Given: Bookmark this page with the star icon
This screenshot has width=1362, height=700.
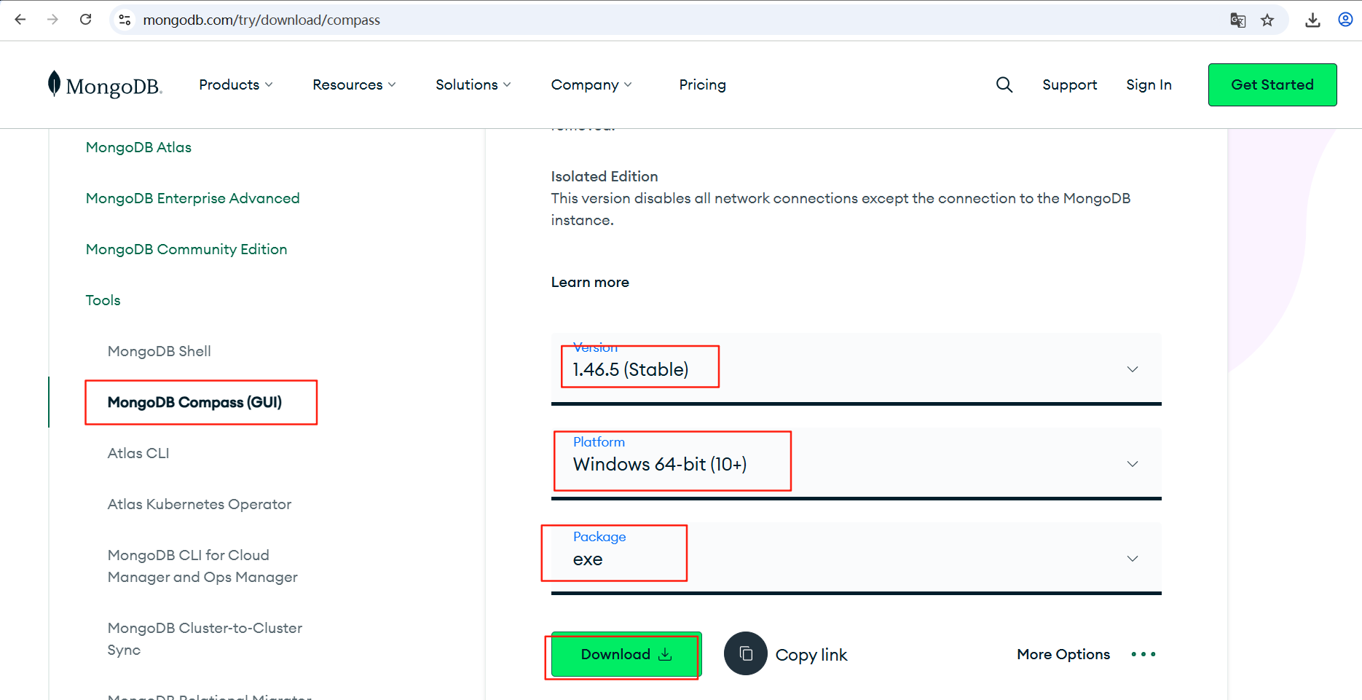Looking at the screenshot, I should [x=1267, y=20].
